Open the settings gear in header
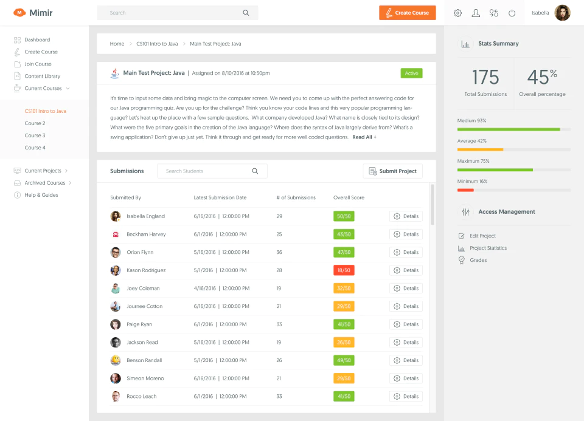 457,13
